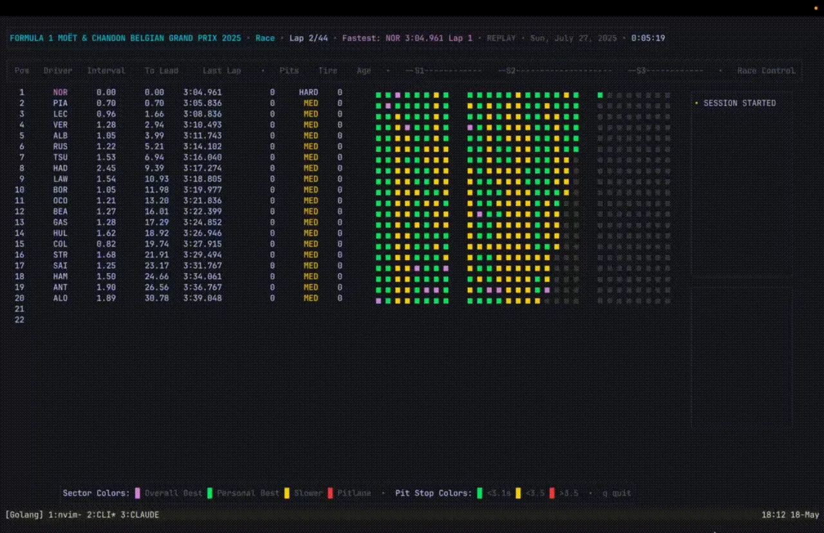Click the purple Overall Best legend swatch
This screenshot has width=824, height=533.
point(138,493)
